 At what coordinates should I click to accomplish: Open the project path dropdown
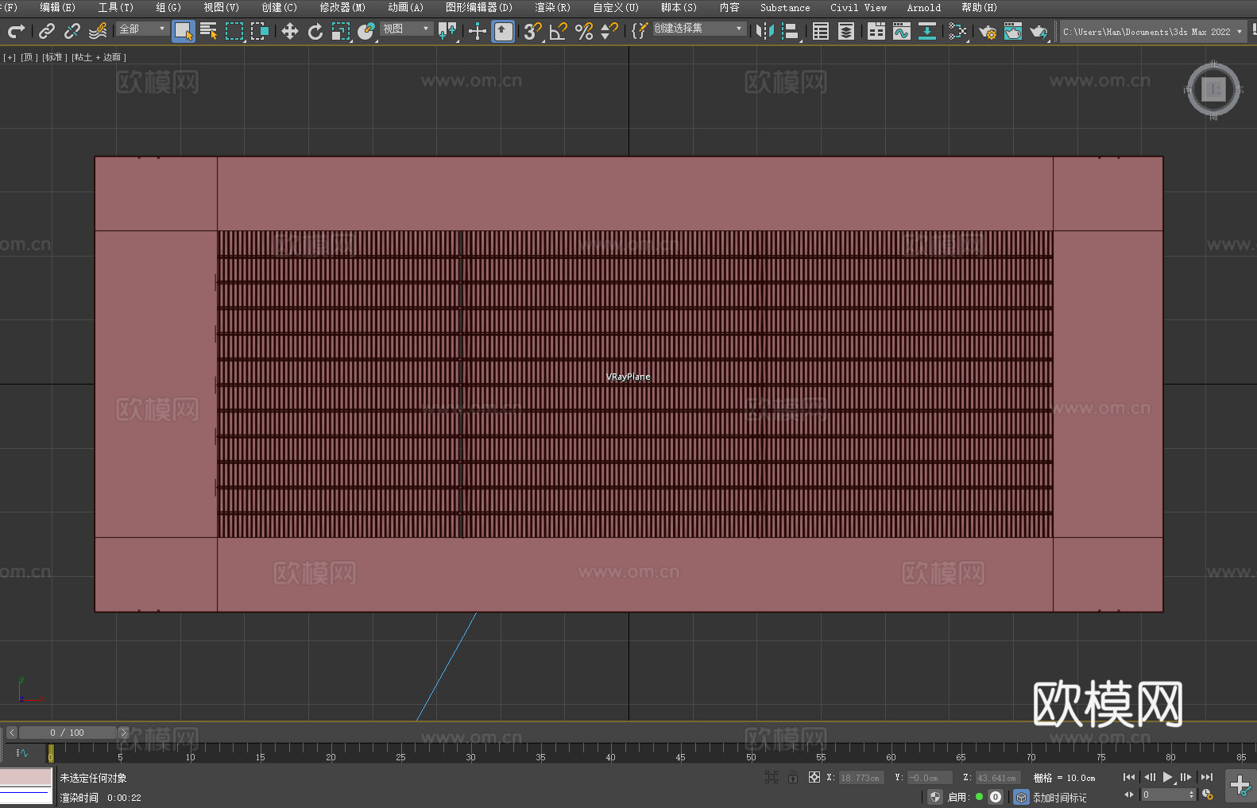click(1153, 32)
